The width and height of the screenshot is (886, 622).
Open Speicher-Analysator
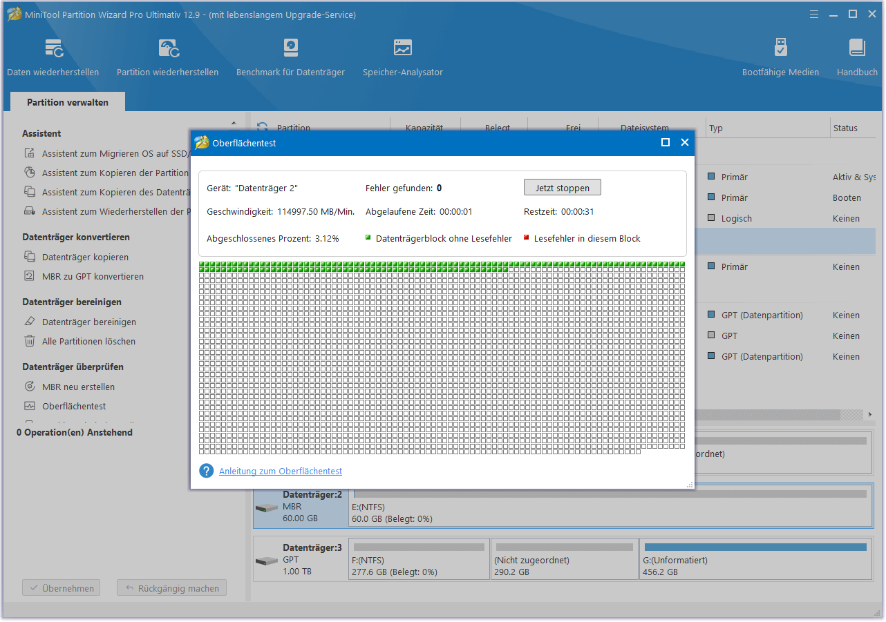coord(403,57)
